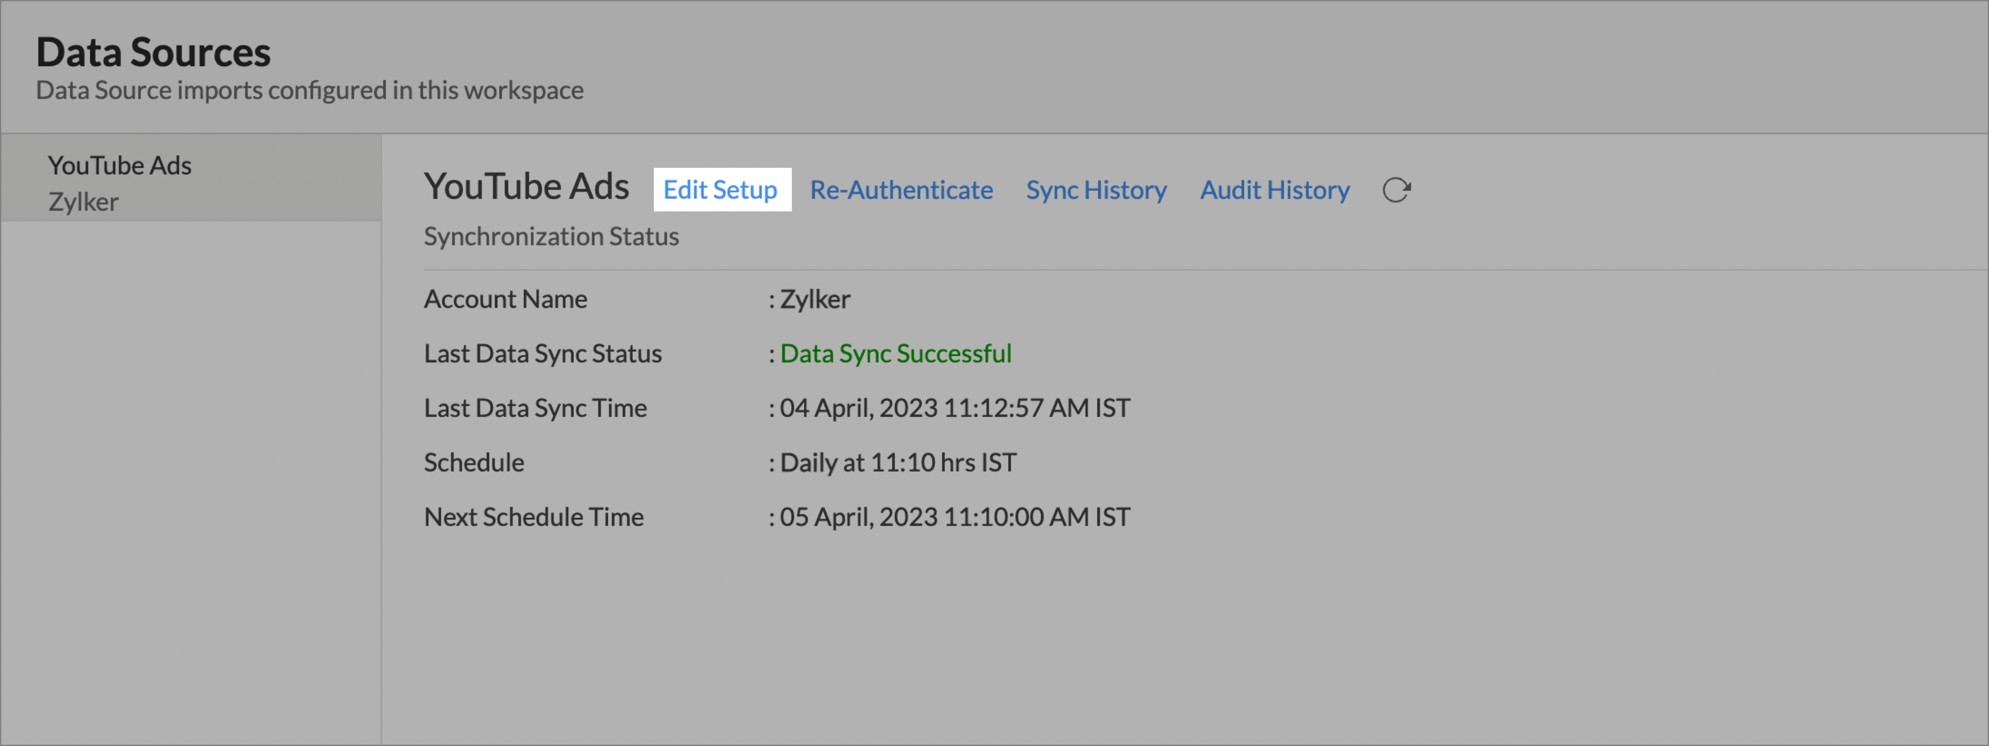Click the YouTube Ads heading in main panel
Viewport: 1989px width, 746px height.
527,187
